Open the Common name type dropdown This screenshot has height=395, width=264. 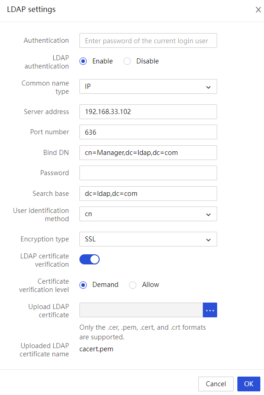(x=148, y=86)
